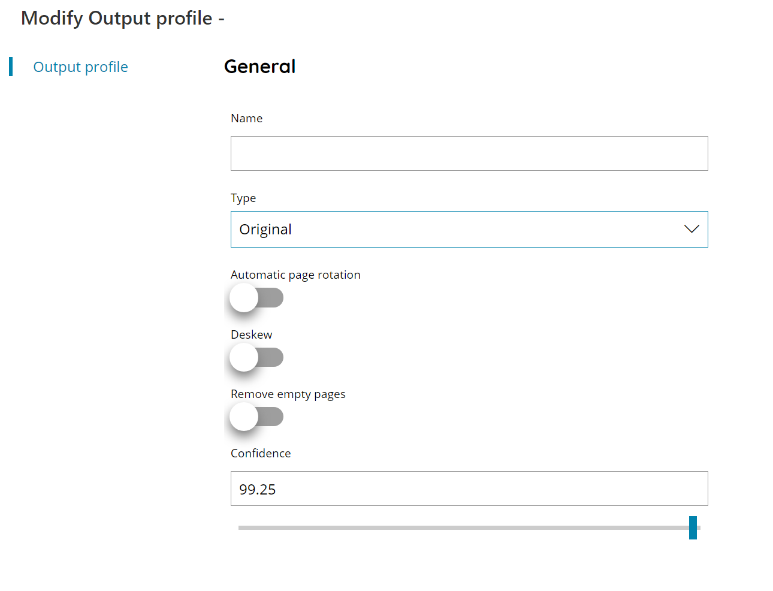This screenshot has width=773, height=591.
Task: Click the Name field label
Action: click(x=247, y=118)
